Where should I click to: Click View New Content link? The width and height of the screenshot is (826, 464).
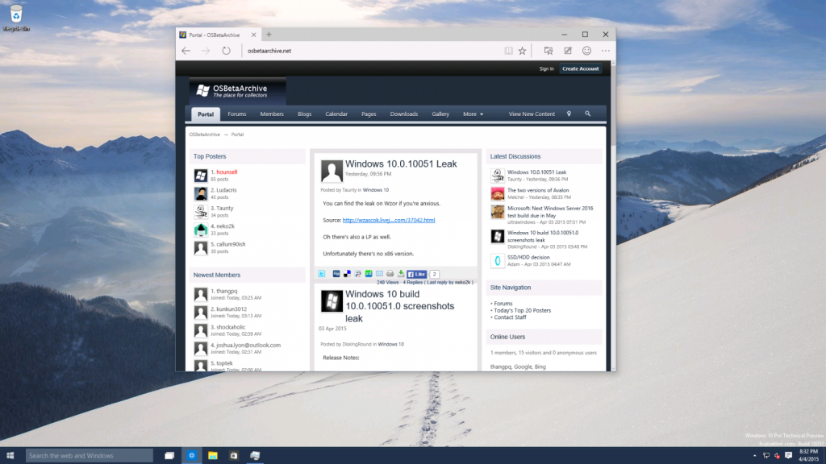point(532,114)
